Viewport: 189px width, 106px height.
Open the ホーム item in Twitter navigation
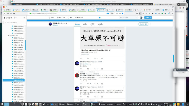pyautogui.click(x=51, y=18)
